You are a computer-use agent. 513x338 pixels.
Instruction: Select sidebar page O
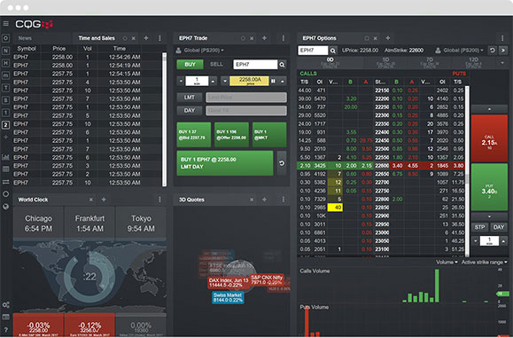(5, 38)
